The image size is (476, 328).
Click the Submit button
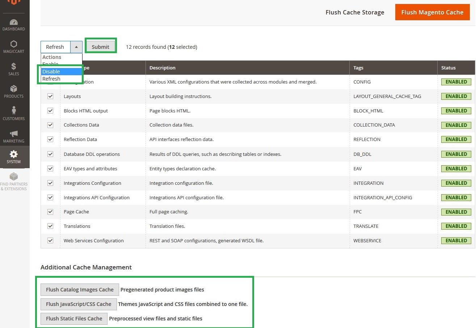(100, 47)
